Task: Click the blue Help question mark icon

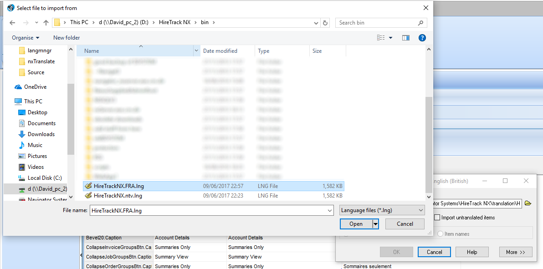Action: [422, 38]
